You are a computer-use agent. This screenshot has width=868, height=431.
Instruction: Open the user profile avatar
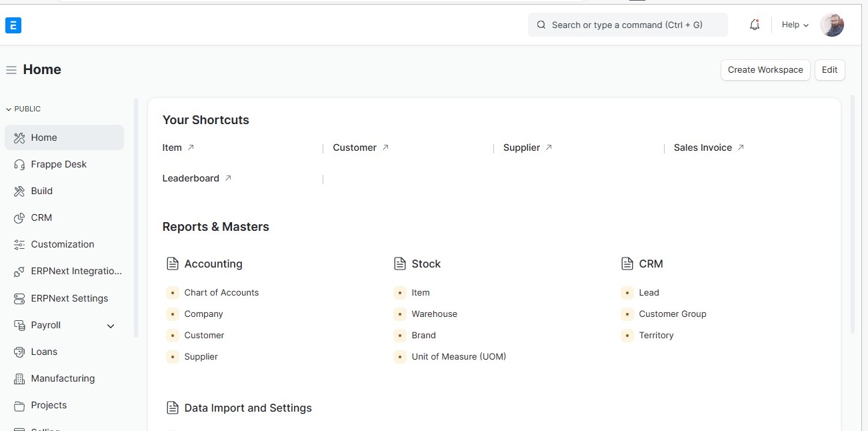tap(832, 25)
